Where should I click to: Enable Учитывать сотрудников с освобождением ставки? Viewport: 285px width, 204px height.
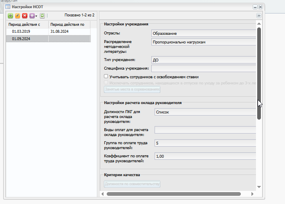click(106, 76)
